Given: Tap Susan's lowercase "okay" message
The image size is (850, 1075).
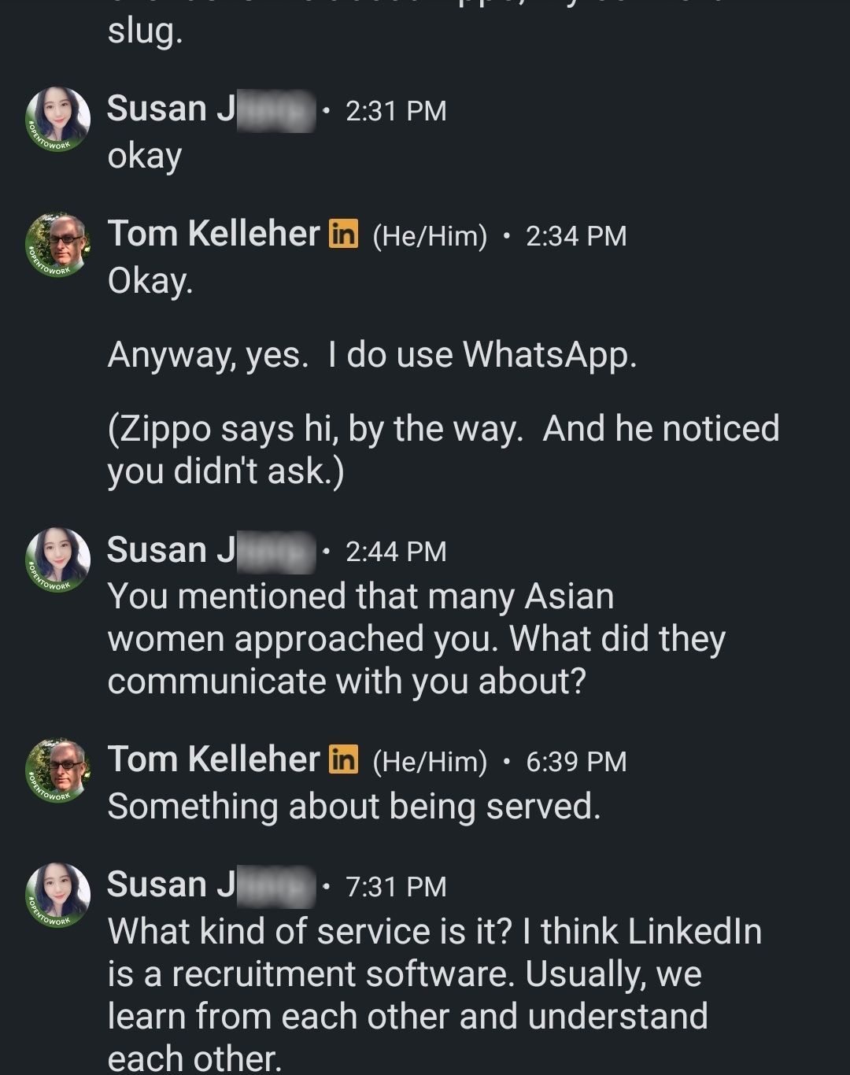Looking at the screenshot, I should [x=145, y=157].
